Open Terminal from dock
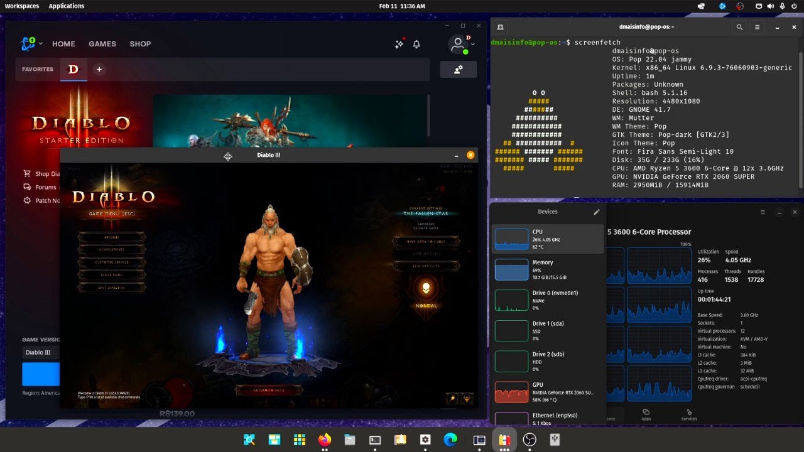 [375, 439]
